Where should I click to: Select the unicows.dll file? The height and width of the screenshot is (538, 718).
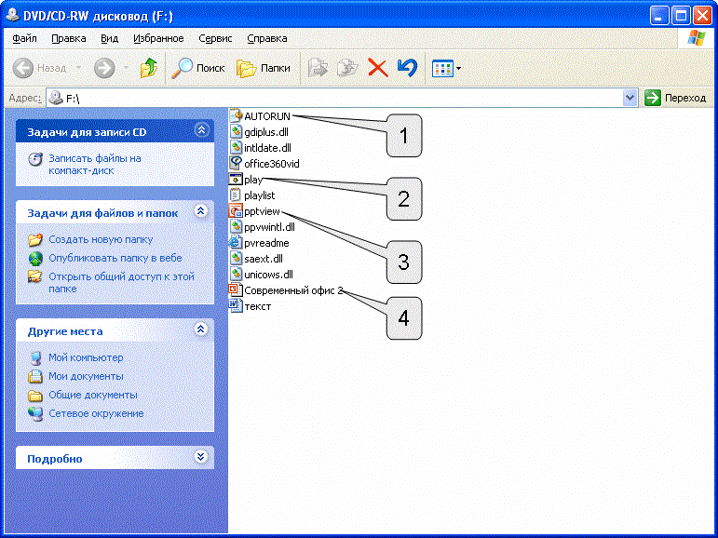[x=261, y=275]
